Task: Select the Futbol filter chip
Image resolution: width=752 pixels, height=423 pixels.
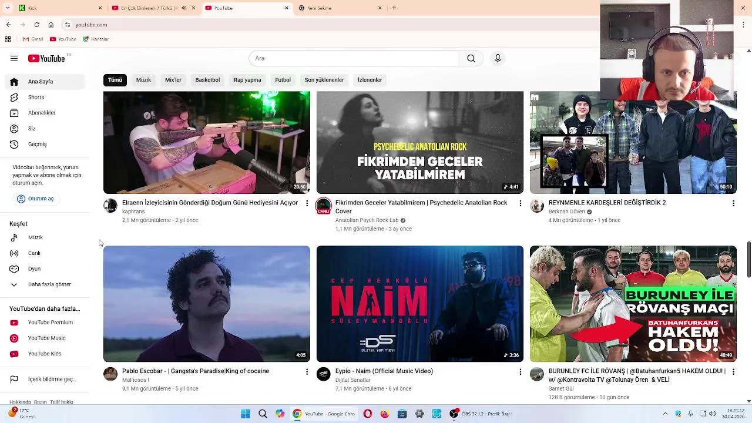Action: [283, 80]
